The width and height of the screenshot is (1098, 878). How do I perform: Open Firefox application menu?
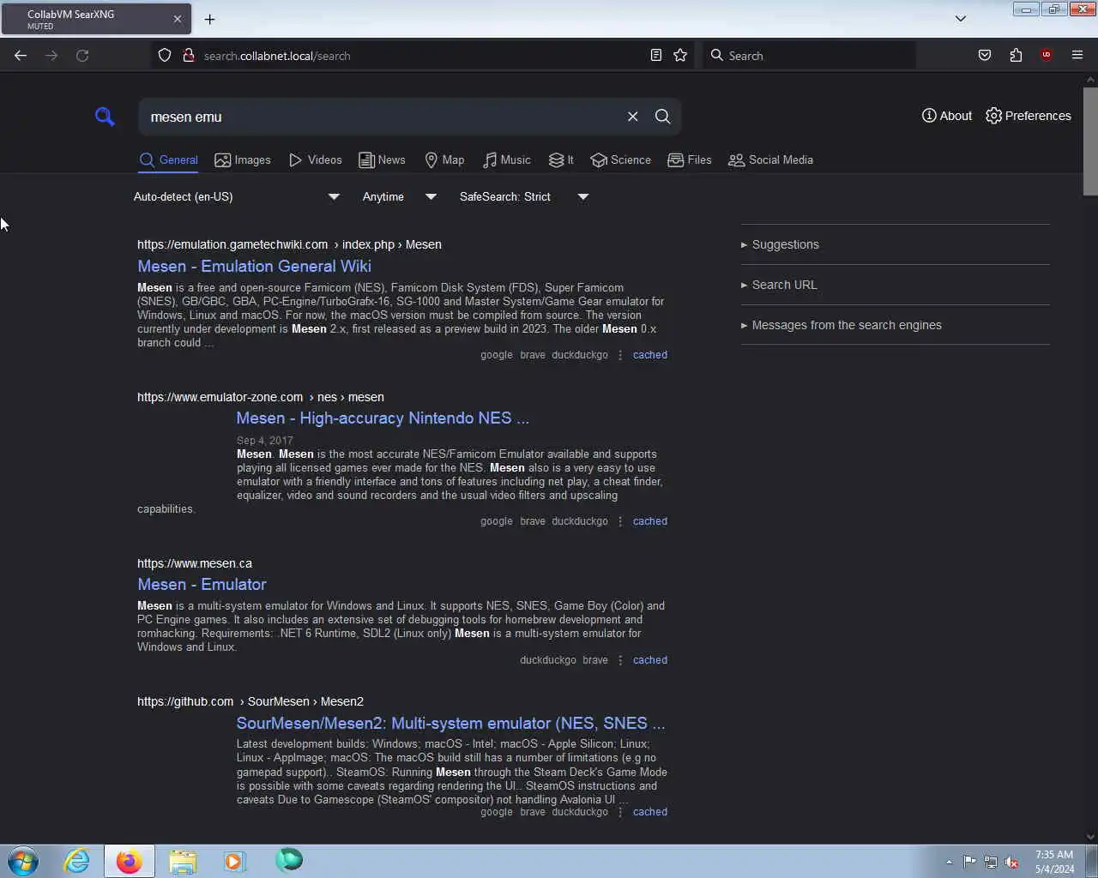pyautogui.click(x=1077, y=56)
